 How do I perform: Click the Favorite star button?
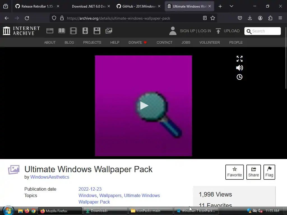pos(235,172)
